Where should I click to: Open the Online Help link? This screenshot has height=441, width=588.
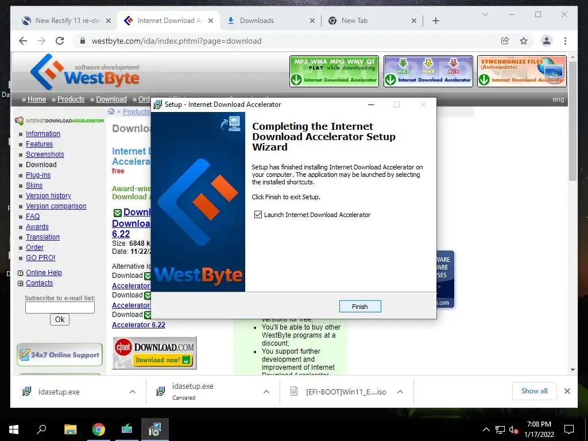tap(44, 273)
